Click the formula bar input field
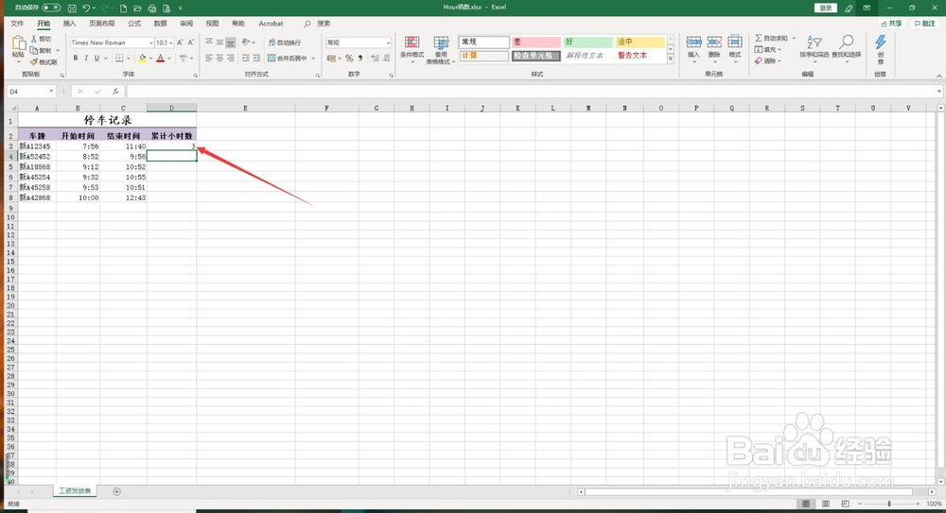946x513 pixels. 531,92
